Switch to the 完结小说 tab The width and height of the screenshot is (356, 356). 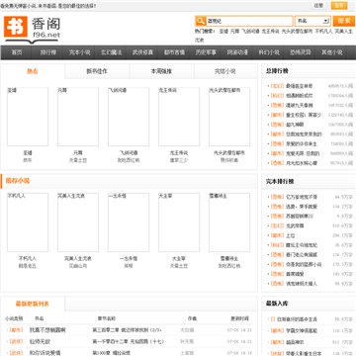coord(225,71)
